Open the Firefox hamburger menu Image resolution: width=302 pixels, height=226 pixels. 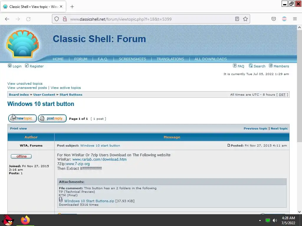[x=295, y=19]
